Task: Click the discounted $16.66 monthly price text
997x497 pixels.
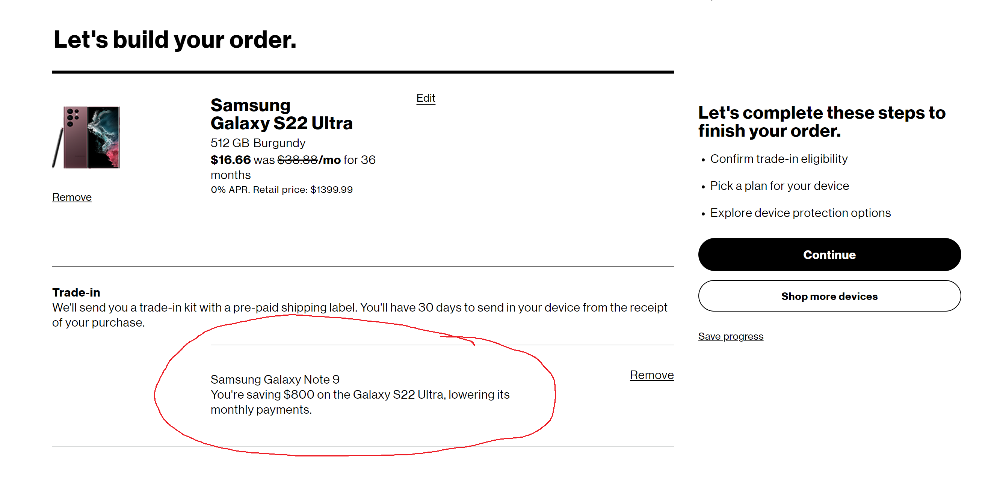Action: click(230, 160)
